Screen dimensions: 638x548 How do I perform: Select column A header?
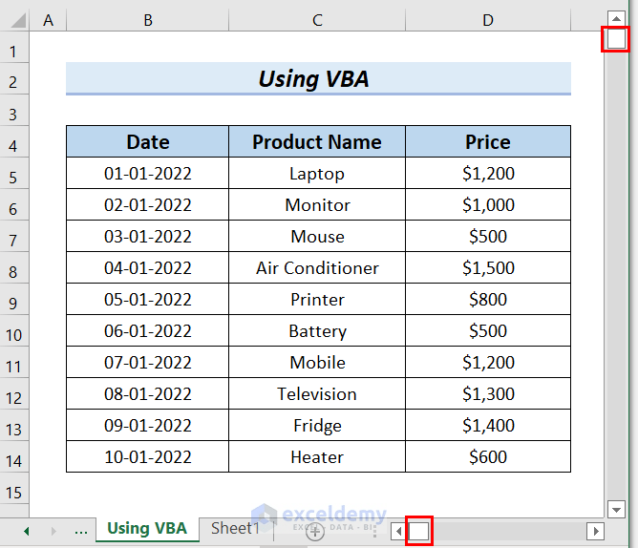click(x=48, y=20)
